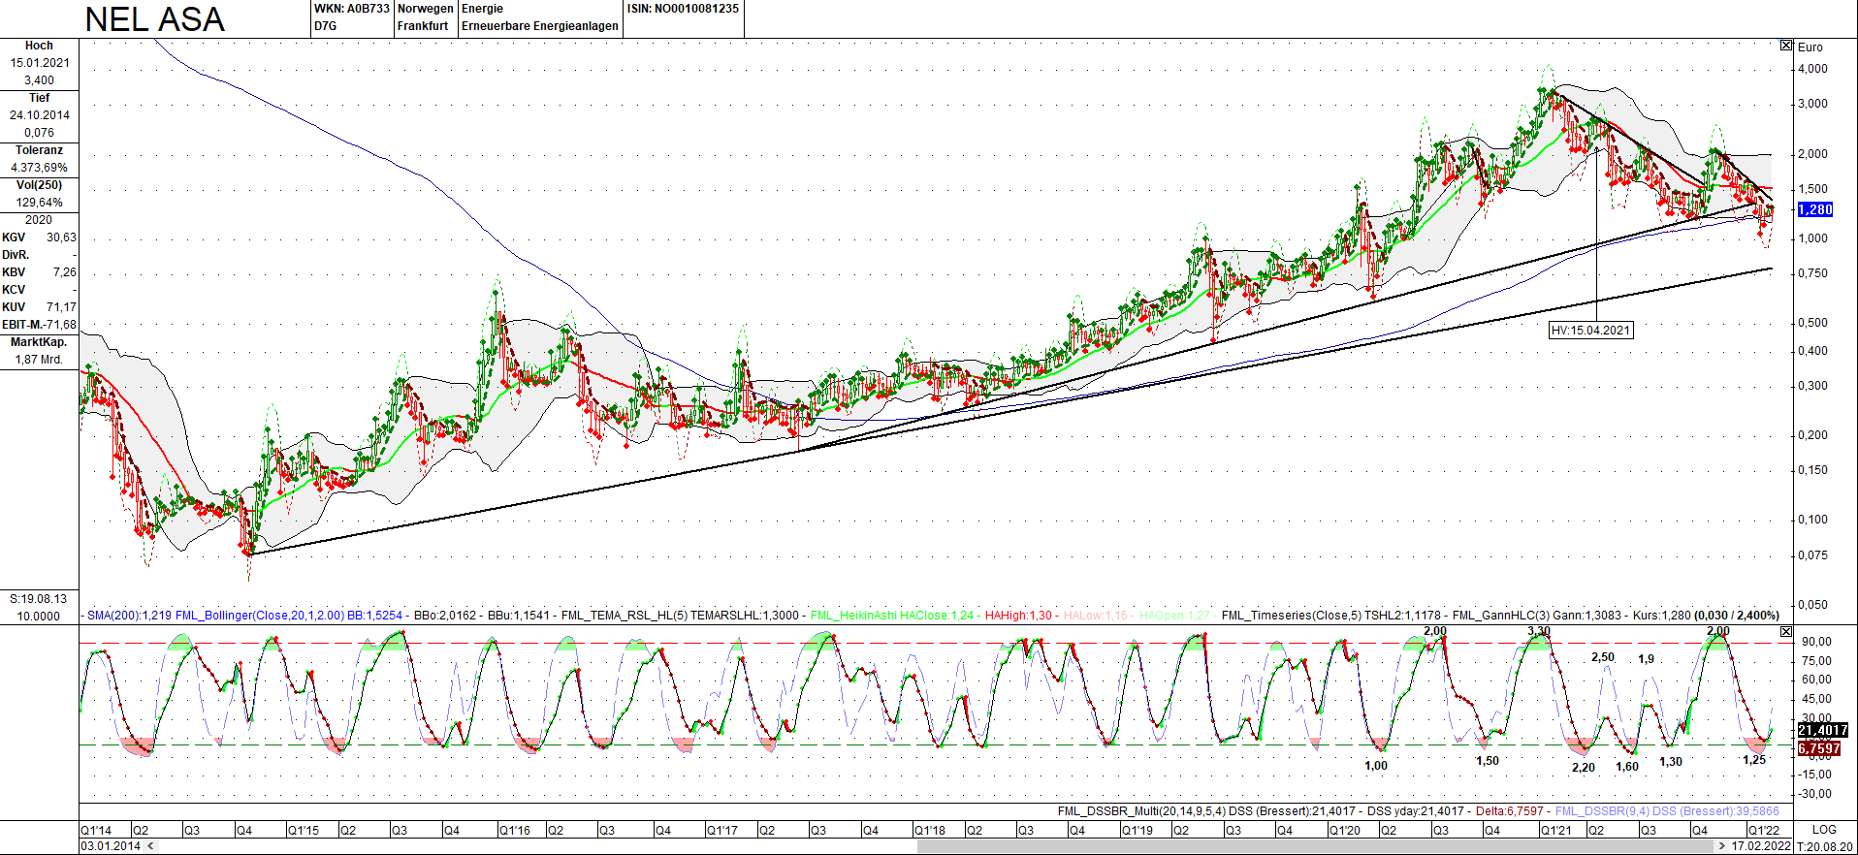This screenshot has width=1858, height=855.
Task: Click the MarktKap. label
Action: tap(39, 342)
